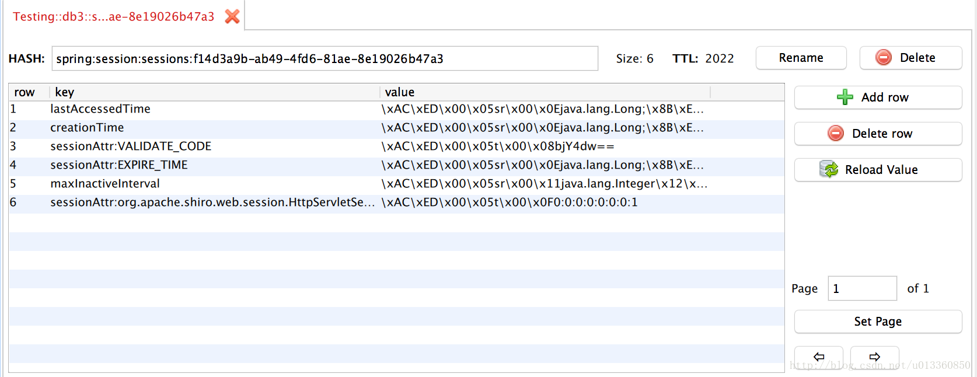Screen dimensions: 977x377
Task: Click row number 4 cell
Action: pyautogui.click(x=29, y=165)
